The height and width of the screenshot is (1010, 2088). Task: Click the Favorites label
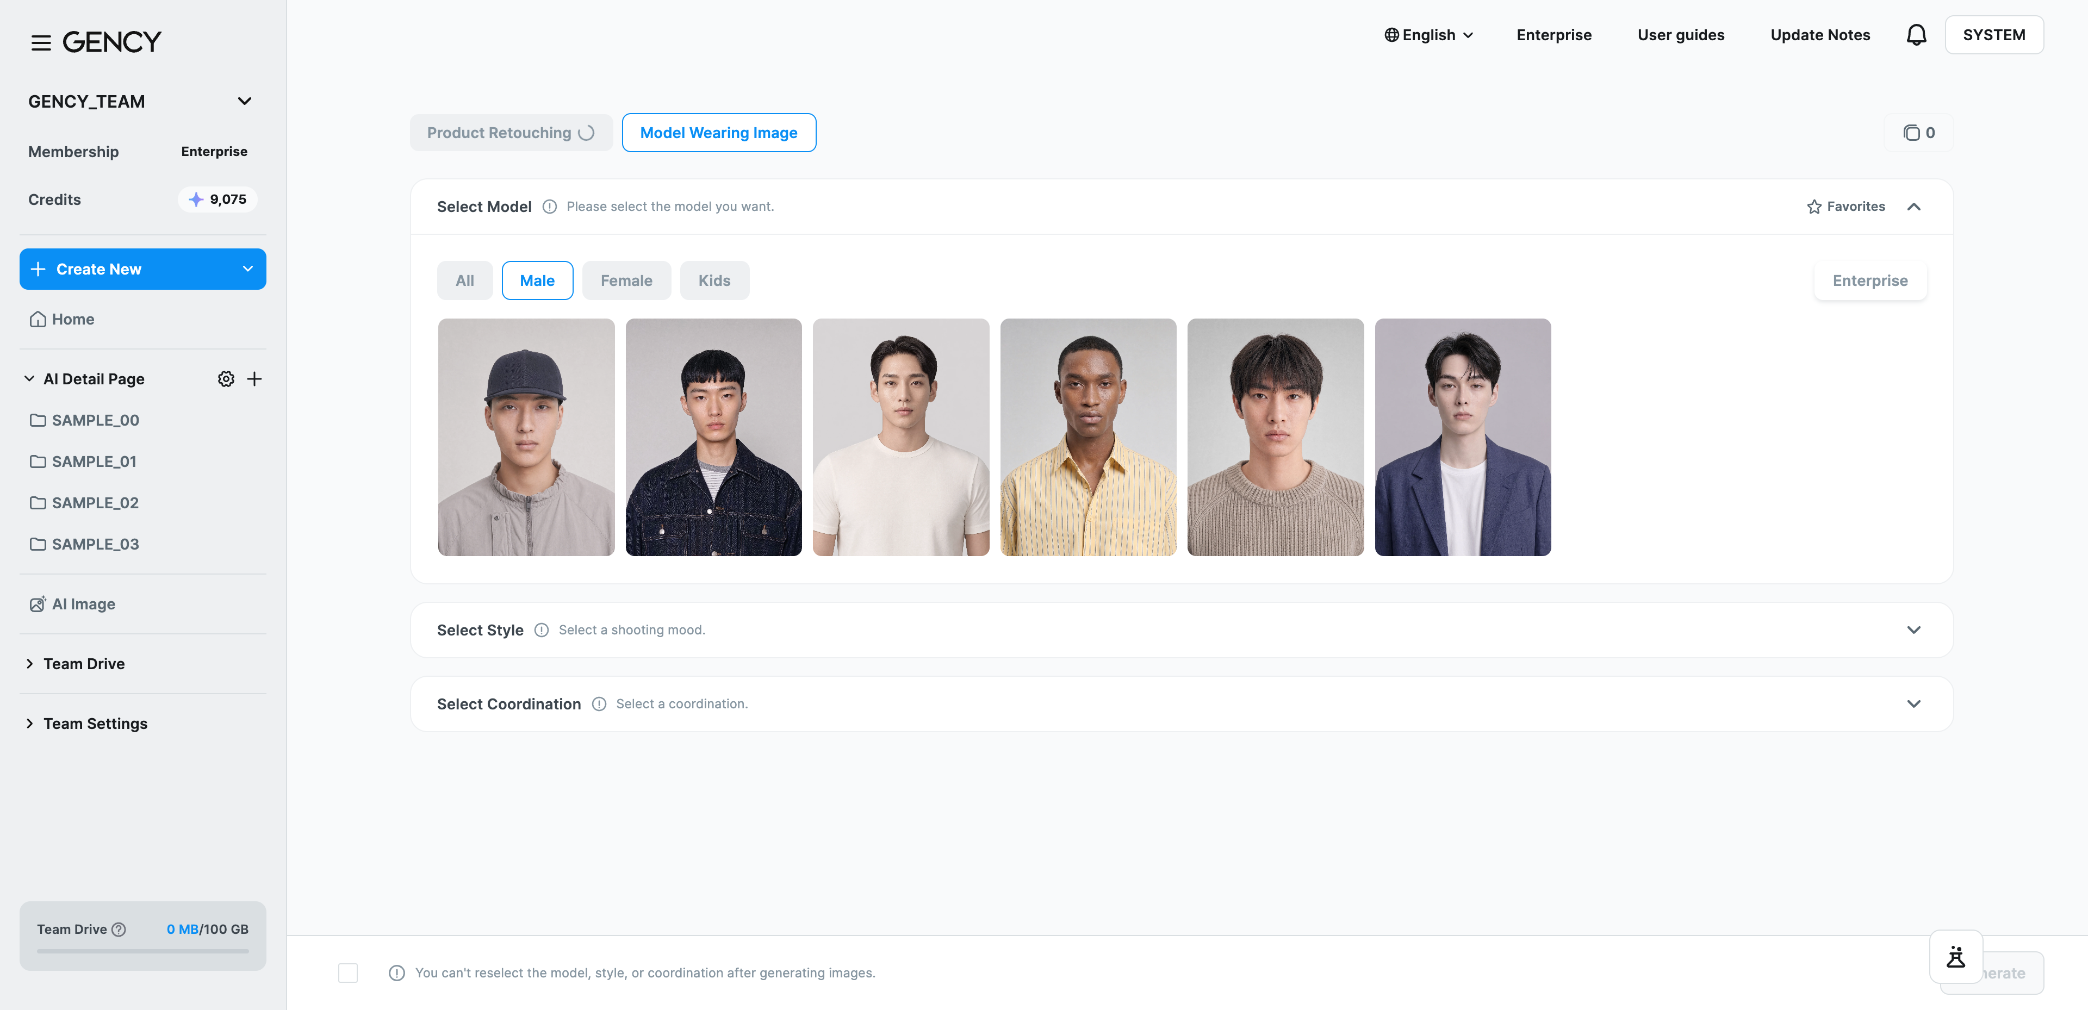pyautogui.click(x=1855, y=207)
